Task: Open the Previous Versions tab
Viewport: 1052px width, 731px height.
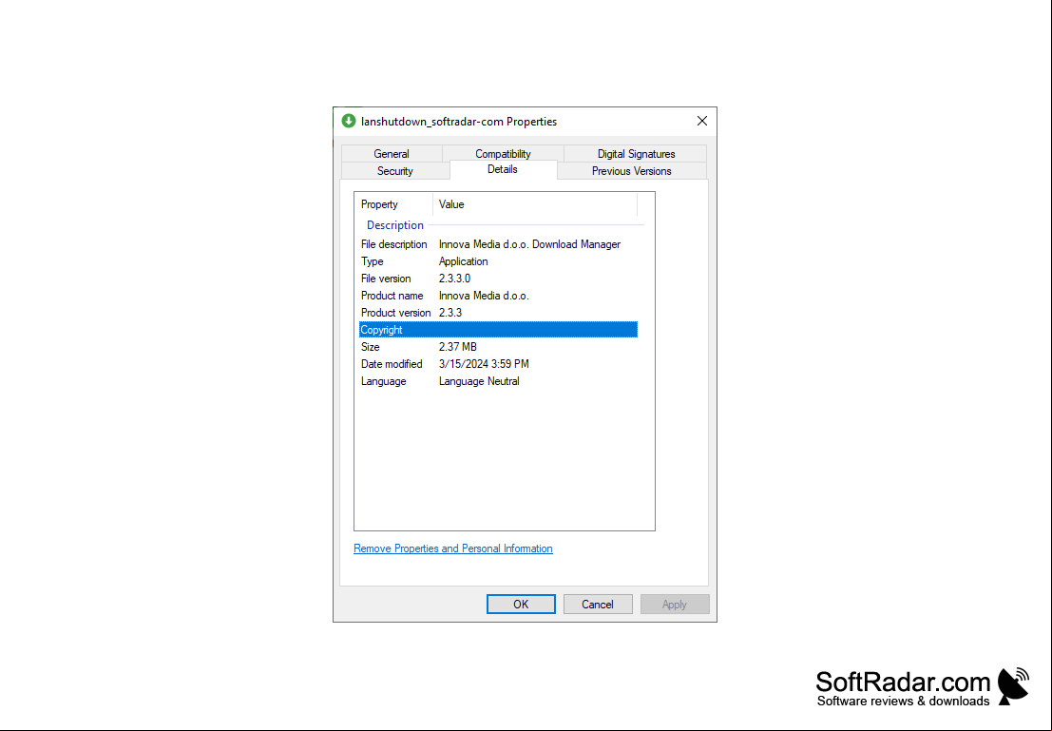Action: tap(631, 171)
